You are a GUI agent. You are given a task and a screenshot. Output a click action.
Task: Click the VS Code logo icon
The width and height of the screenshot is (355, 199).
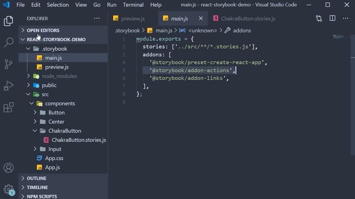coord(6,5)
